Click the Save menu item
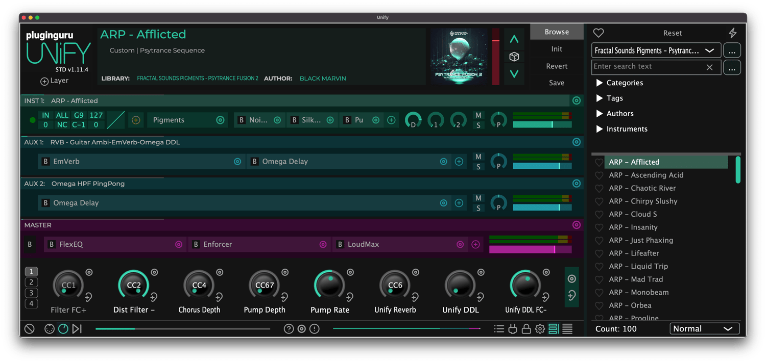This screenshot has width=766, height=363. (557, 83)
